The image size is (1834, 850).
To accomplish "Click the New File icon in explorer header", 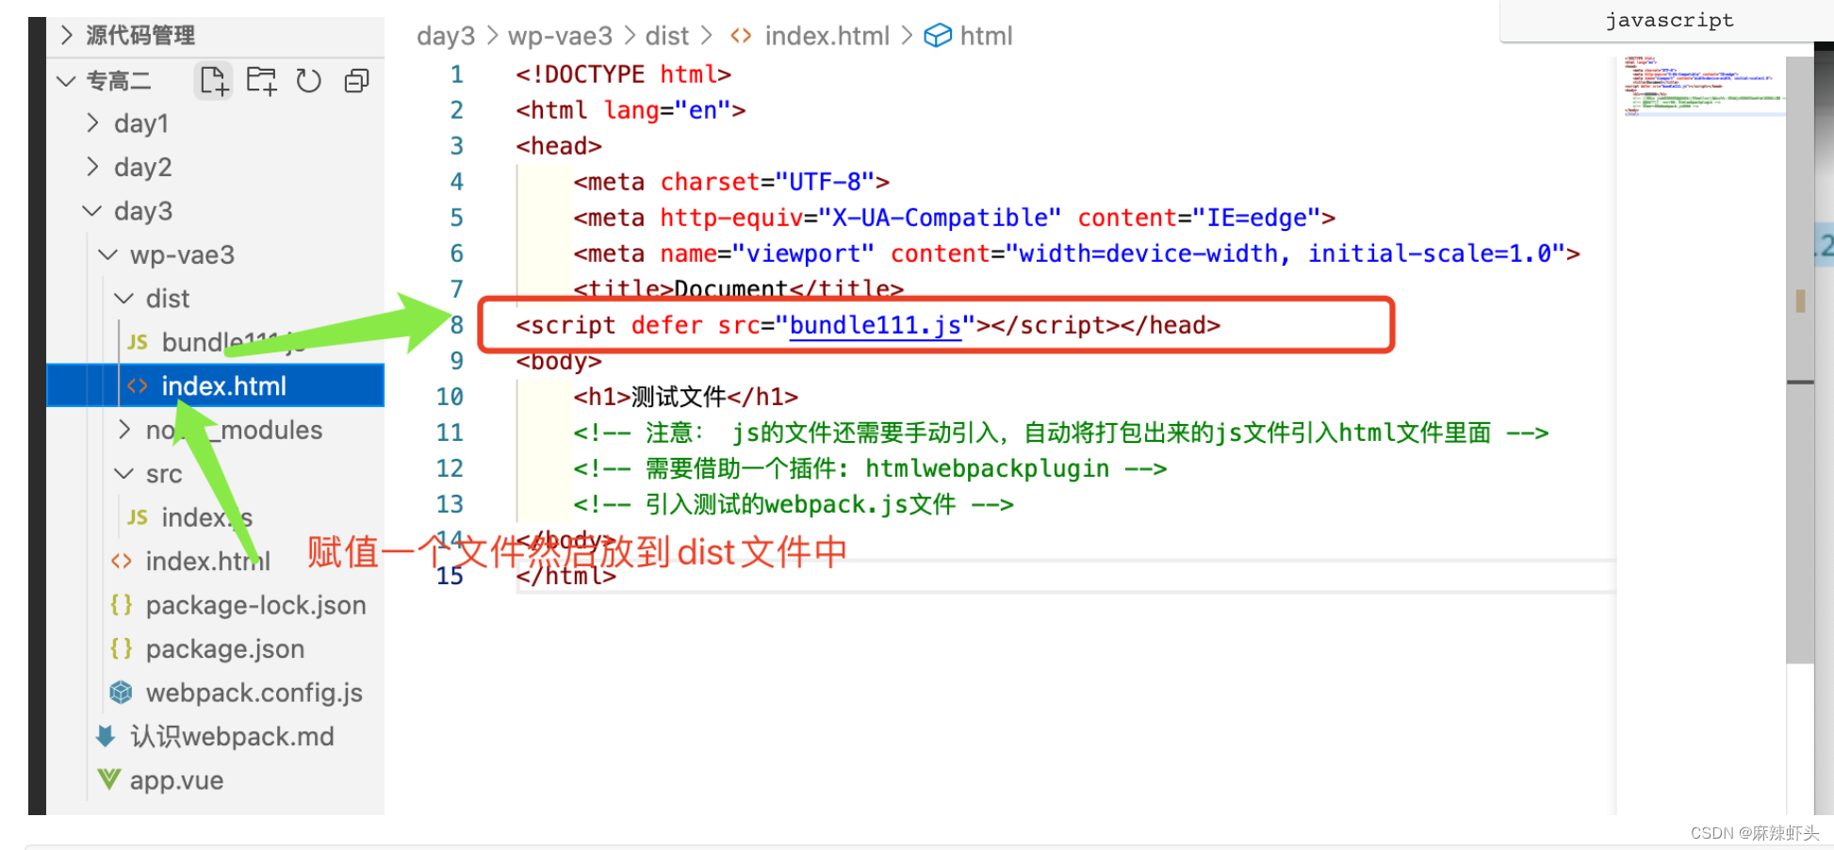I will pos(214,81).
